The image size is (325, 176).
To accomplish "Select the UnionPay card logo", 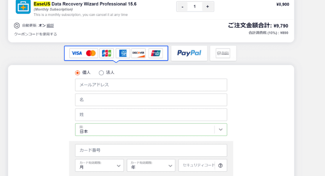I will (x=156, y=53).
